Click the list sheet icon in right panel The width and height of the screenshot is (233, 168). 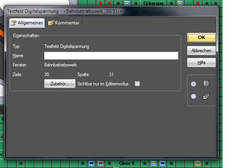pos(206,83)
